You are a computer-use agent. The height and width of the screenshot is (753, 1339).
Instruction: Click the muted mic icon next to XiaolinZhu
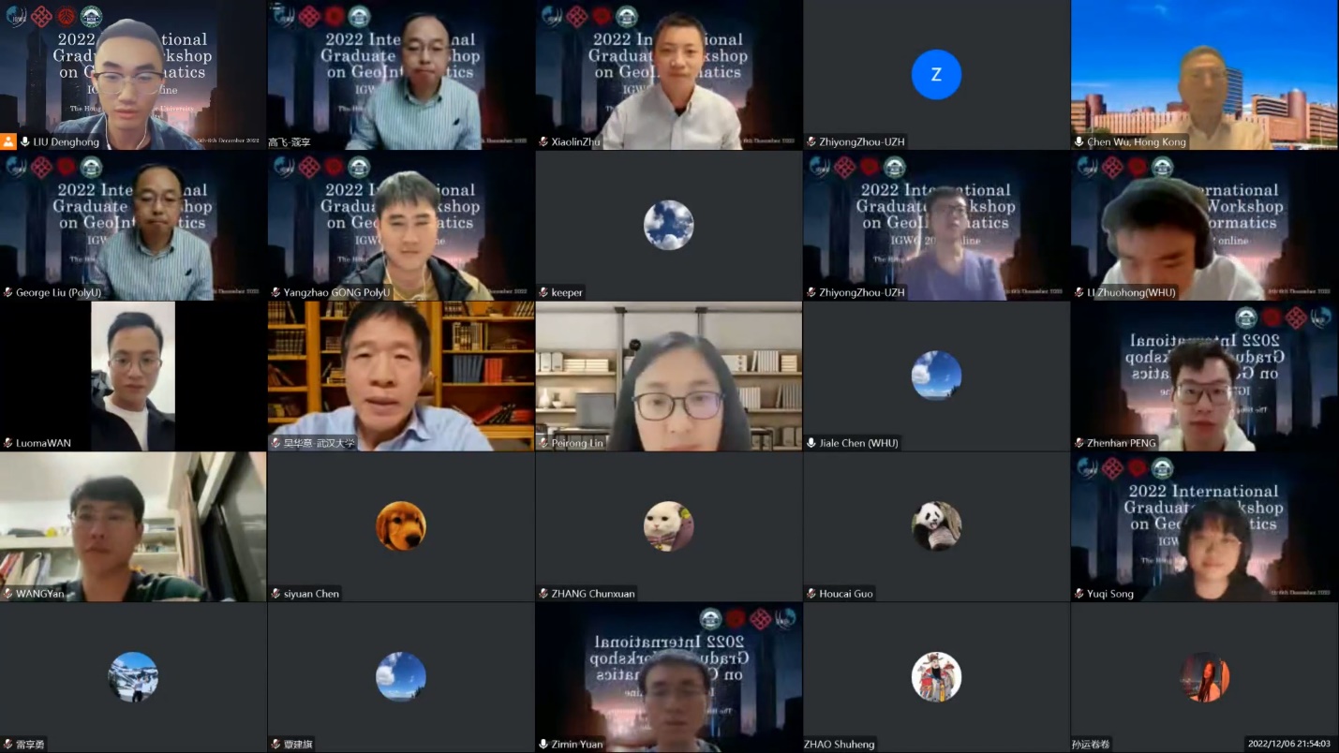[x=543, y=141]
